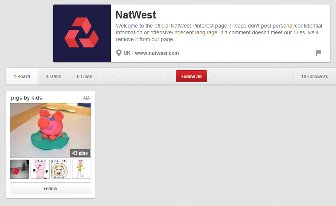Open the pink pig drawing thumbnail
Image resolution: width=336 pixels, height=206 pixels.
pyautogui.click(x=40, y=169)
